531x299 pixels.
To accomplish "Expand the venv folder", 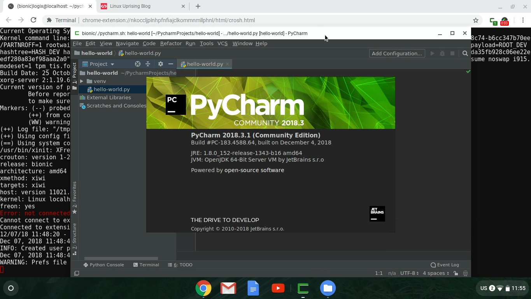I will [82, 81].
